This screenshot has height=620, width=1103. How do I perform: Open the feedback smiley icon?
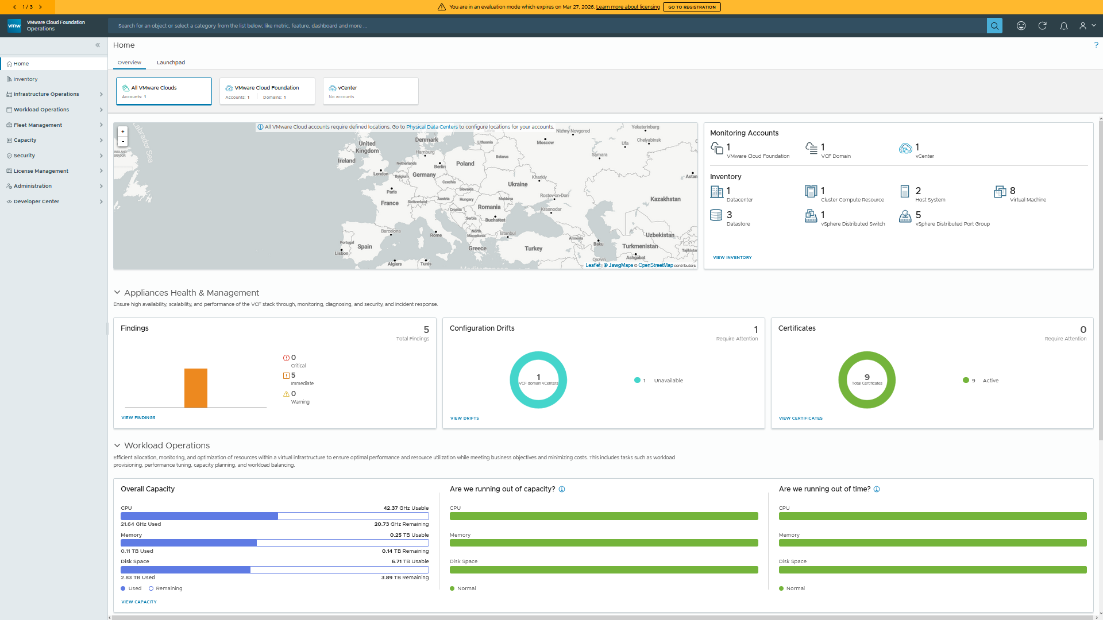click(1021, 26)
